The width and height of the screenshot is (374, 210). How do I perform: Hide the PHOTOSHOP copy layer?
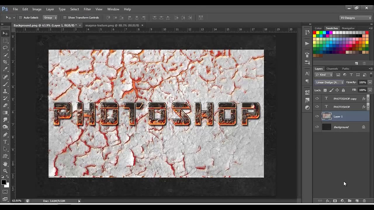click(317, 99)
